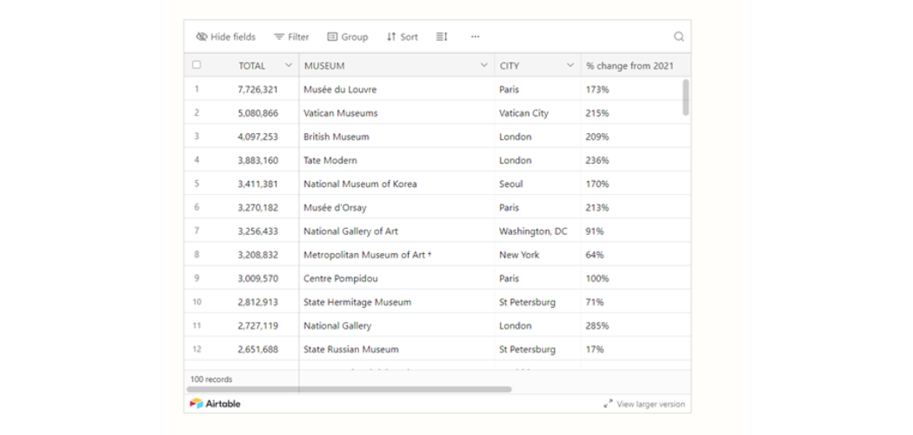Expand the CITY column dropdown arrow

570,65
